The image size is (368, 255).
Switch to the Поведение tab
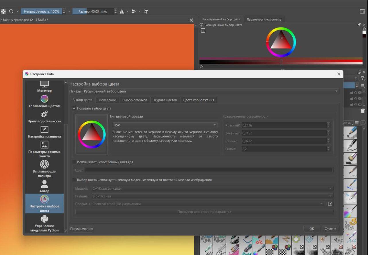coord(107,100)
